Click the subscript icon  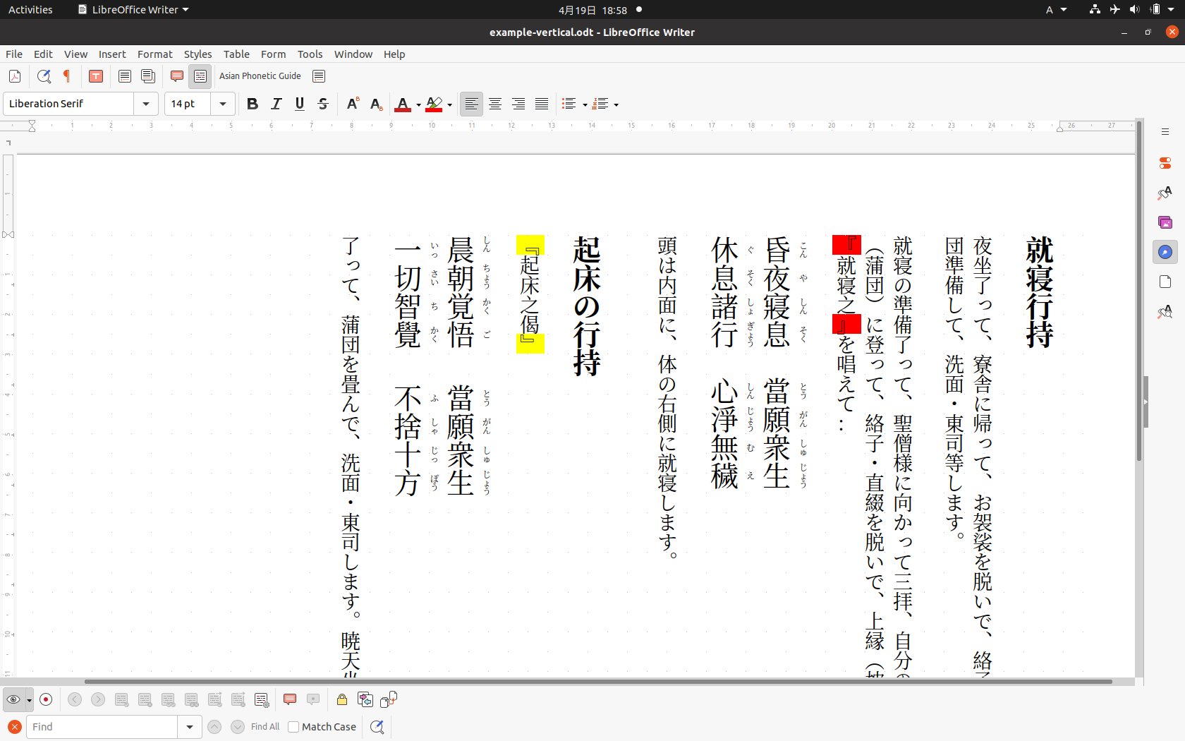pyautogui.click(x=377, y=104)
